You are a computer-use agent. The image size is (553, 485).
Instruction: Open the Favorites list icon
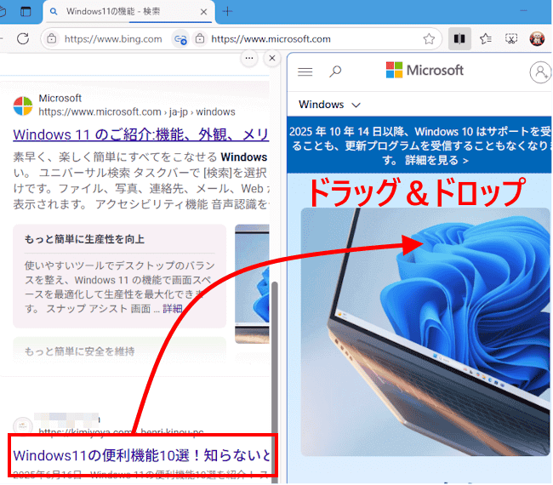(486, 38)
